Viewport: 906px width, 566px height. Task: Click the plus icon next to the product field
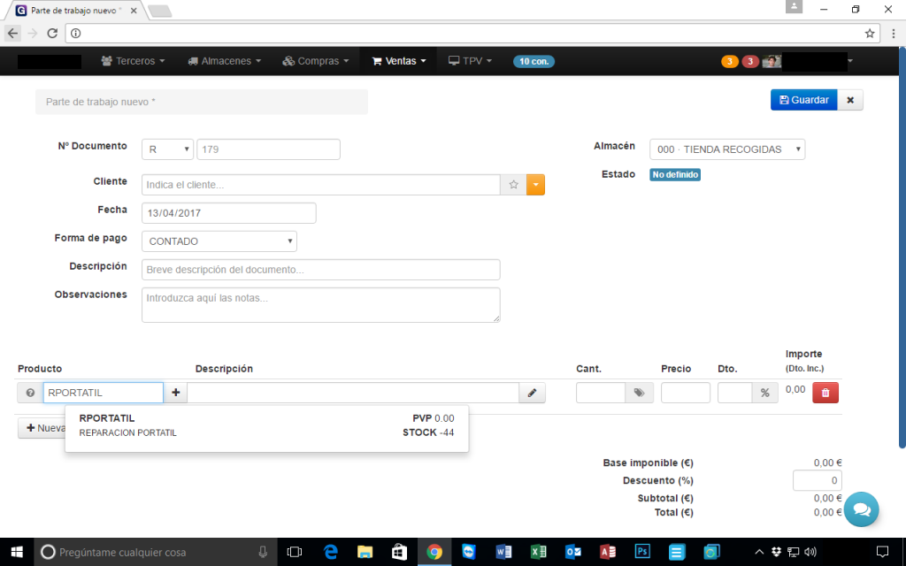pyautogui.click(x=175, y=393)
